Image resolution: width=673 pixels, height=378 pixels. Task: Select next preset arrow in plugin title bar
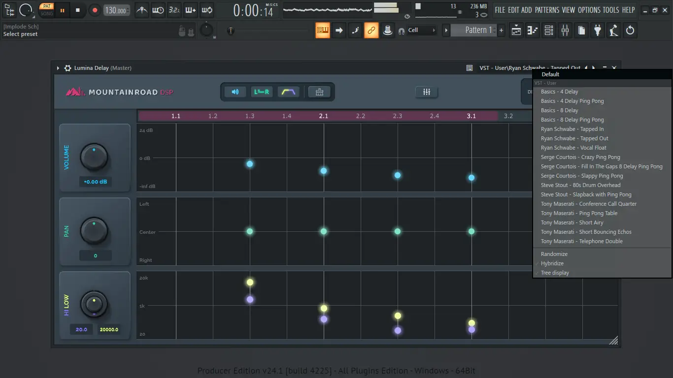coord(594,68)
